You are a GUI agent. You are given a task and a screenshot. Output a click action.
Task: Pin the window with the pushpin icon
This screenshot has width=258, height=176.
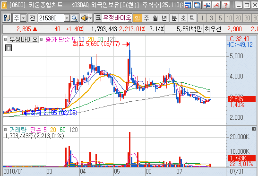[207, 5]
